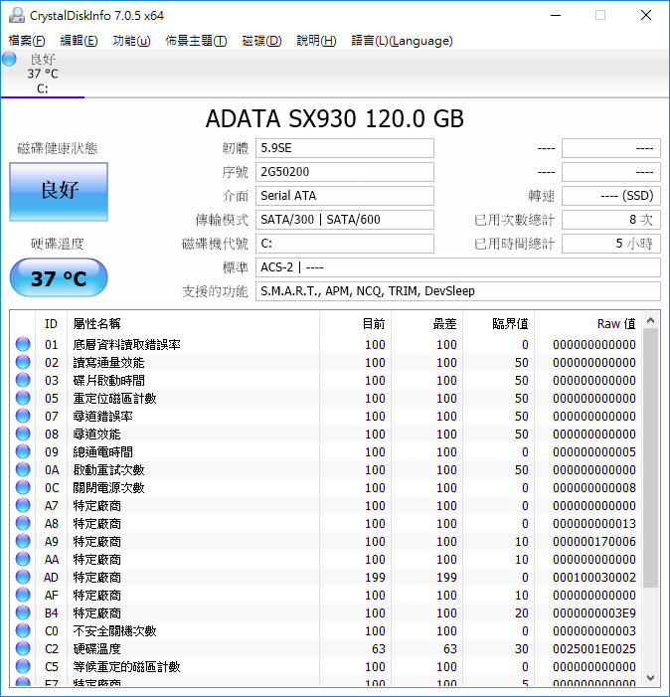Select the 硬碟溫度 attribute row C2

326,648
